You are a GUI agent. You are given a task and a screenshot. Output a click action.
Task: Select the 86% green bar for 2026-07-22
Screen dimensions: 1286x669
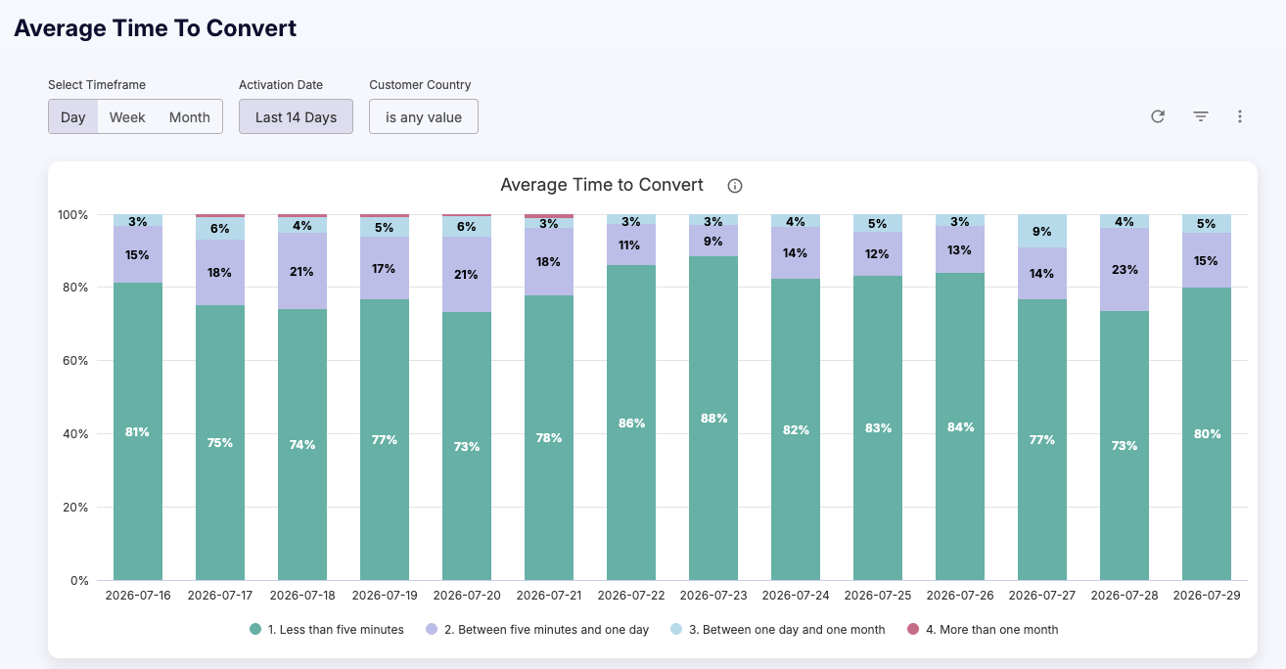(631, 423)
